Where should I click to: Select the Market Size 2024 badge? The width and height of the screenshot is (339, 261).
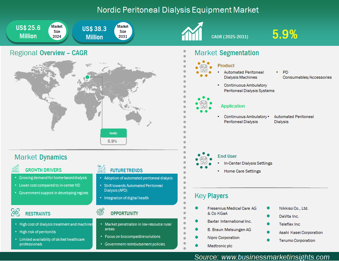[57, 31]
